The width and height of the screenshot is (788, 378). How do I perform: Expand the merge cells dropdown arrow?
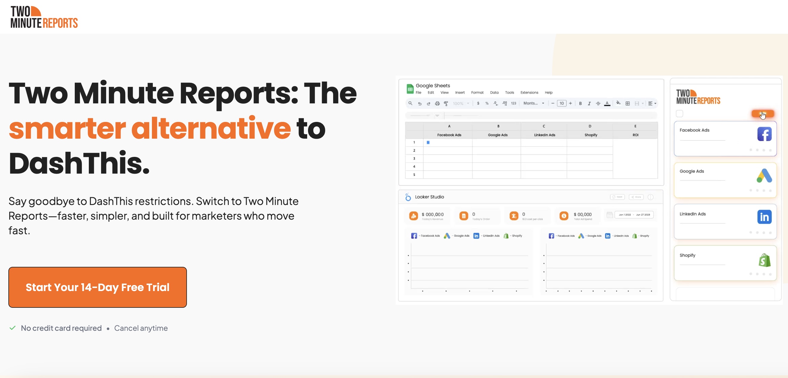(643, 104)
